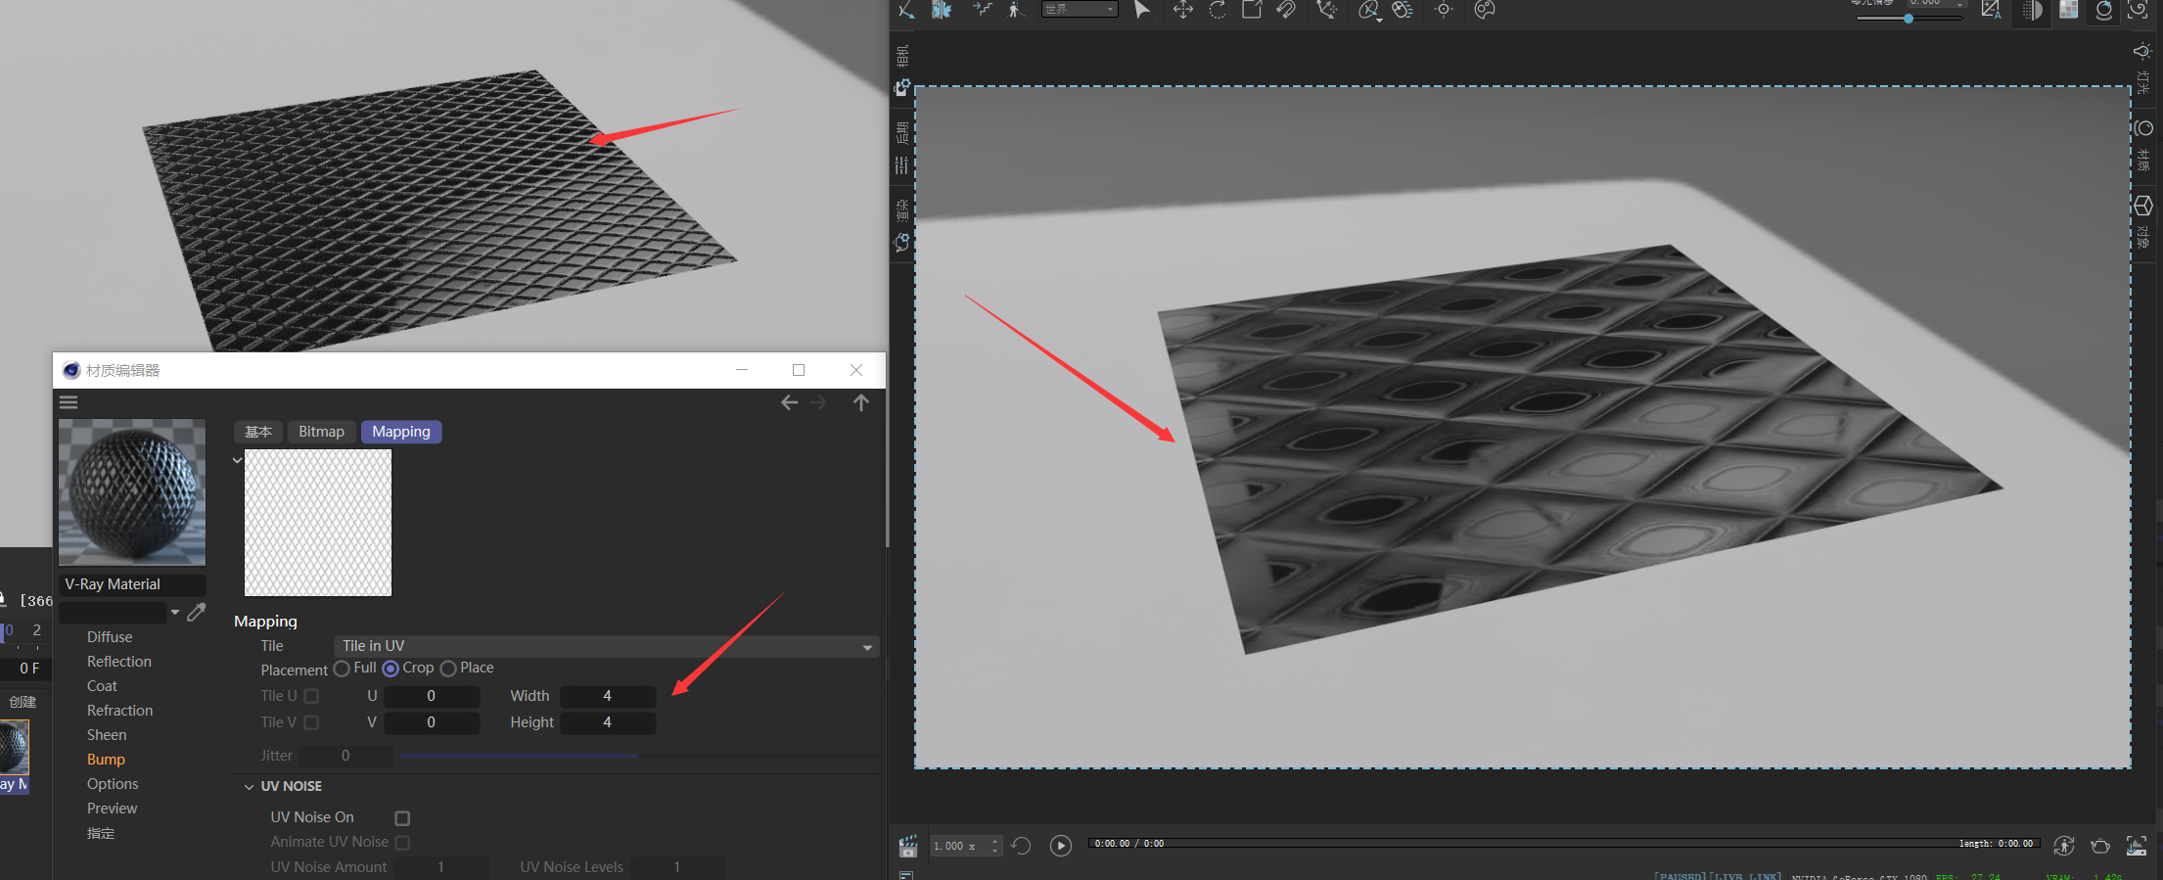Click the clapperboard icon in playback bar
2163x880 pixels.
[908, 846]
